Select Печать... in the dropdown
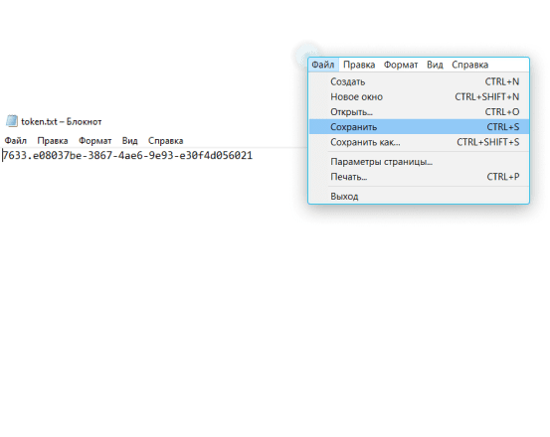Viewport: 550px width, 437px height. 419,177
